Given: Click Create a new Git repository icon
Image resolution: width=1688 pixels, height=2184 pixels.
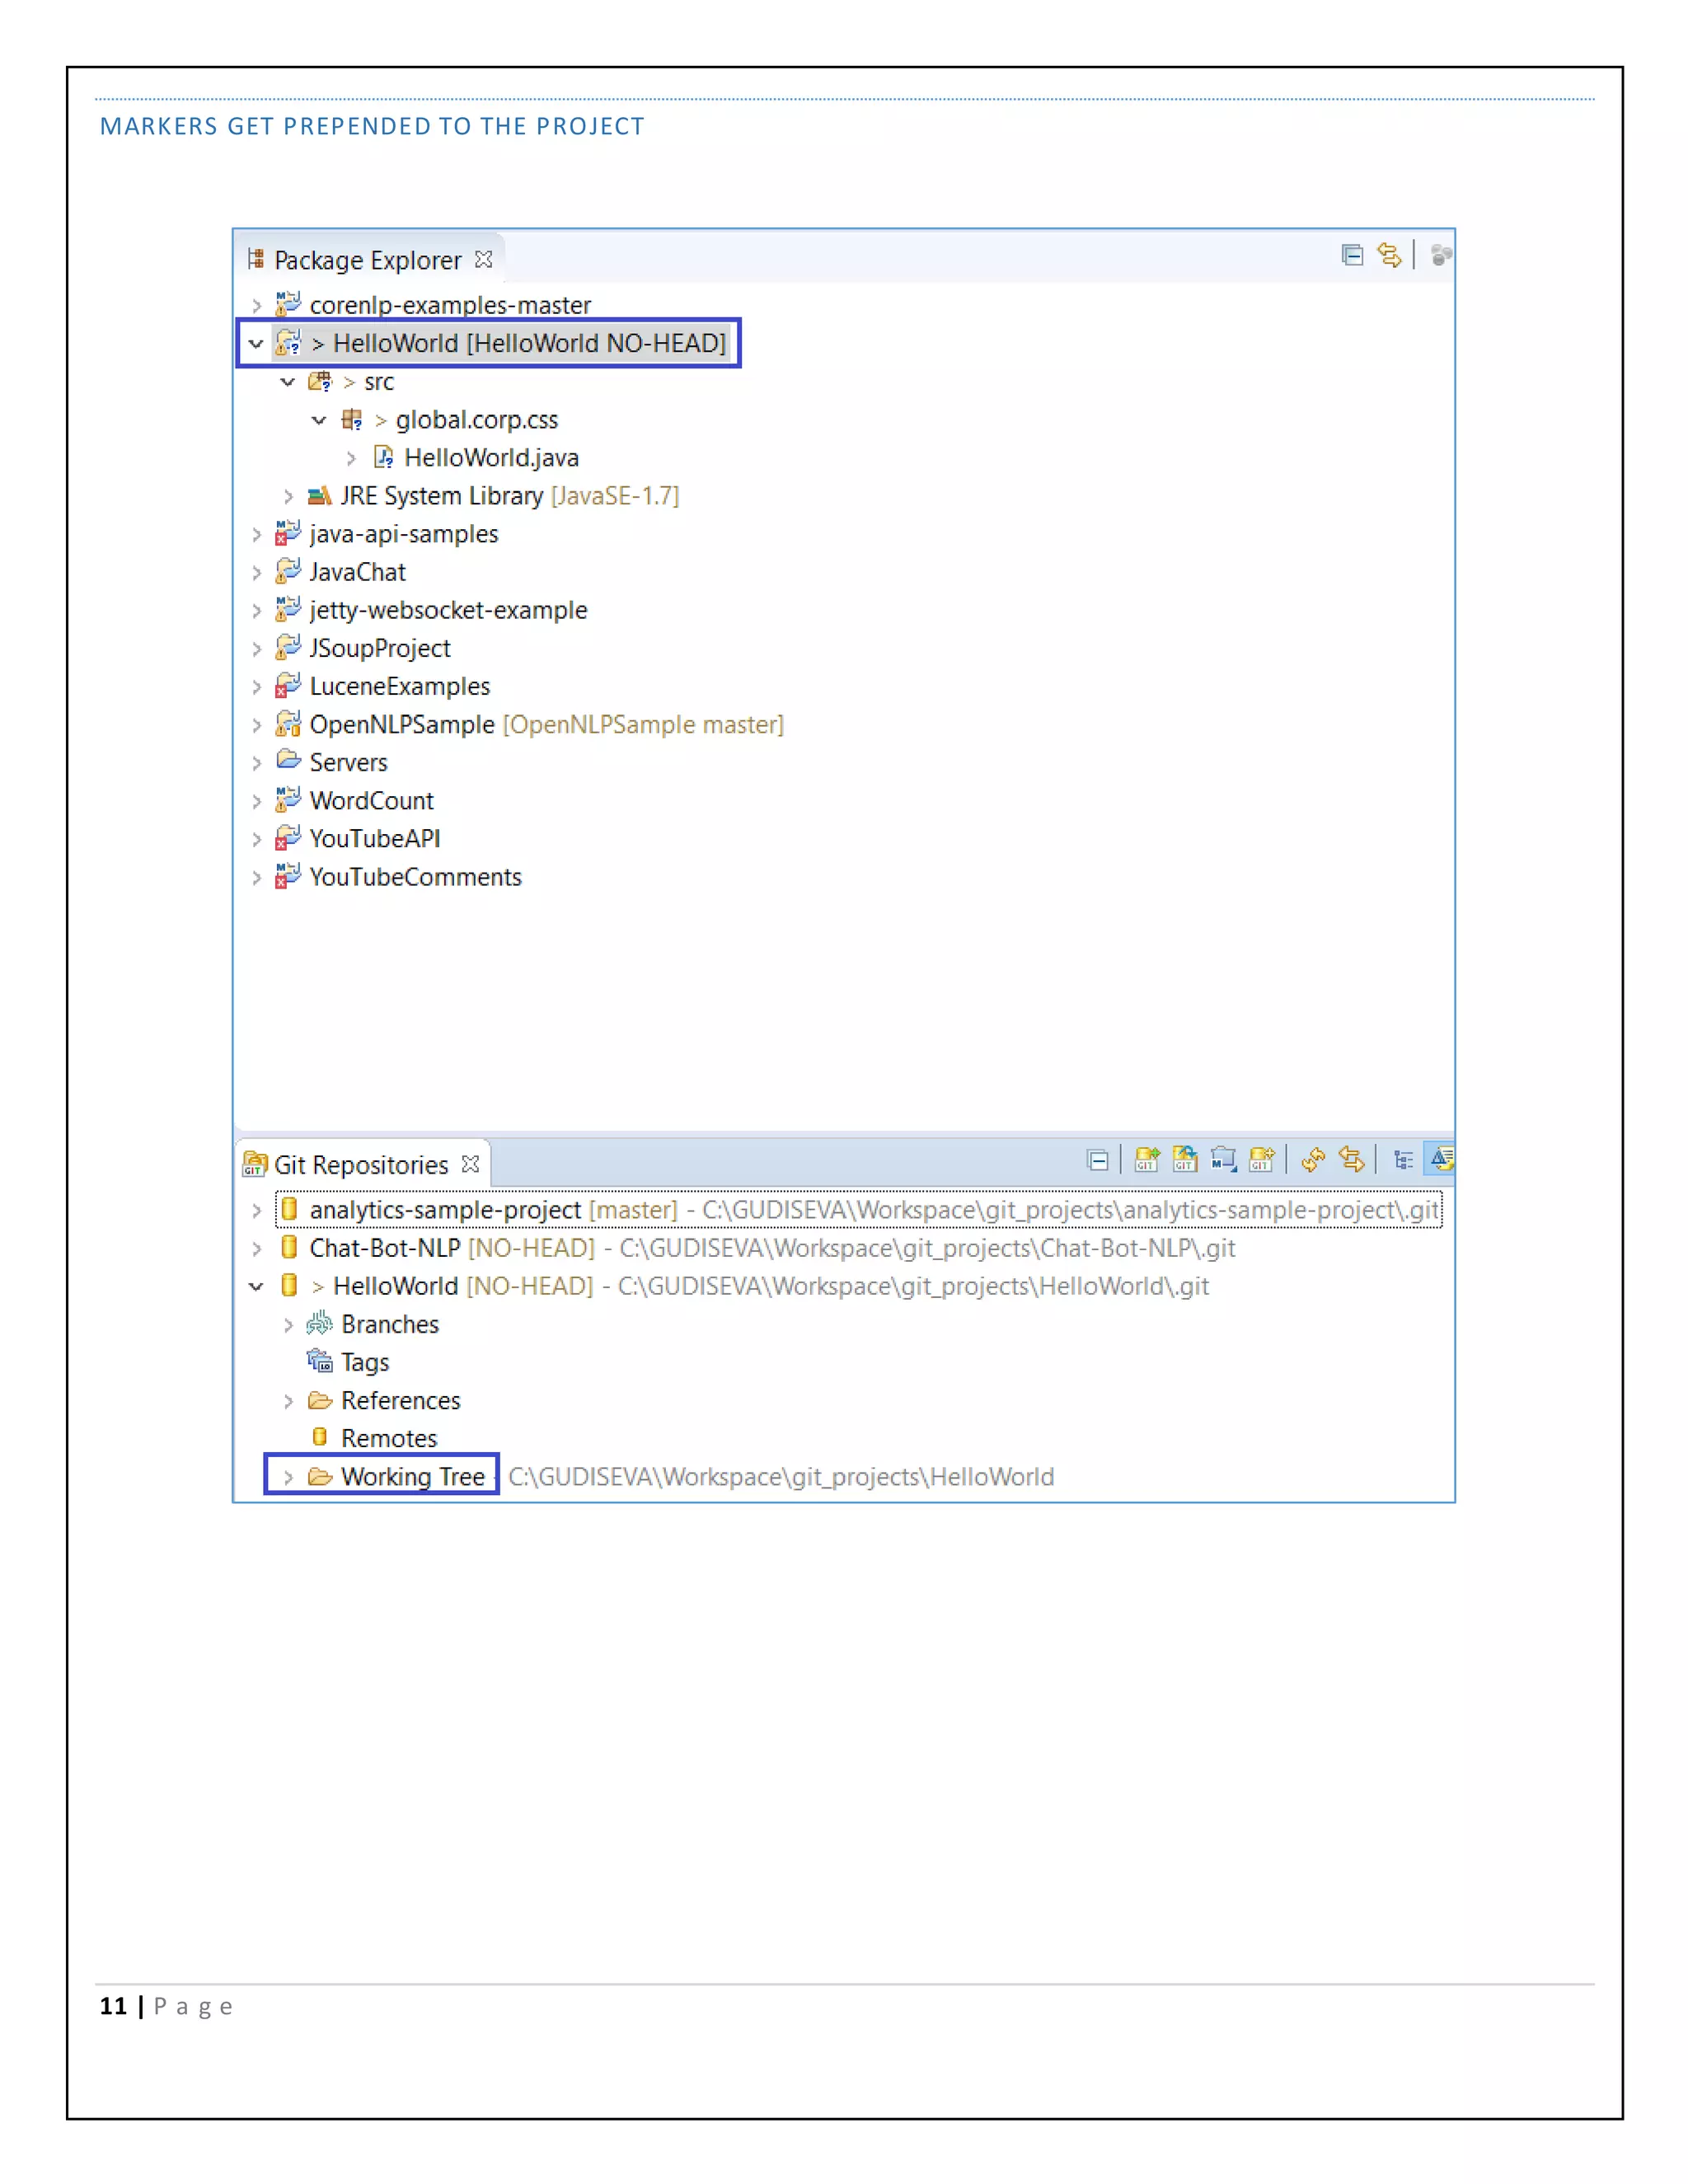Looking at the screenshot, I should coord(1262,1159).
